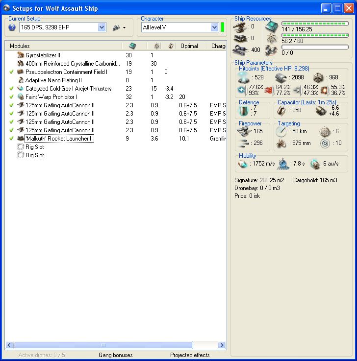
Task: Click the Gyrostabilizer II module icon
Action: 21,55
